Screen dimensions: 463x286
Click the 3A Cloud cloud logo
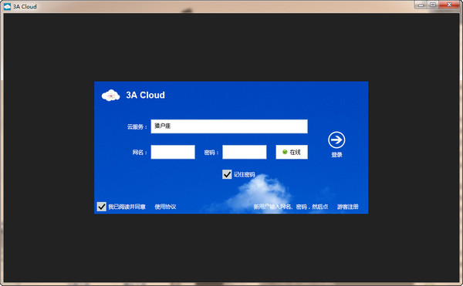click(x=110, y=96)
